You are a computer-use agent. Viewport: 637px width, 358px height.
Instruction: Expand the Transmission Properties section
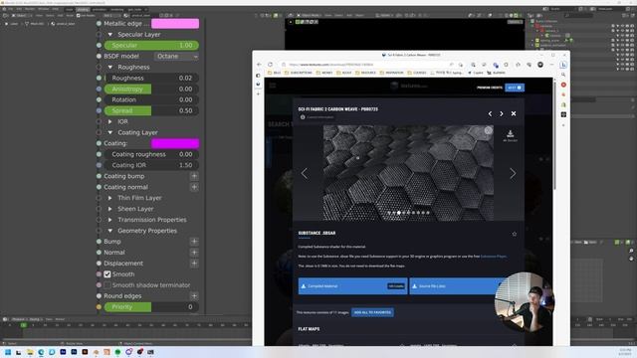(x=110, y=220)
